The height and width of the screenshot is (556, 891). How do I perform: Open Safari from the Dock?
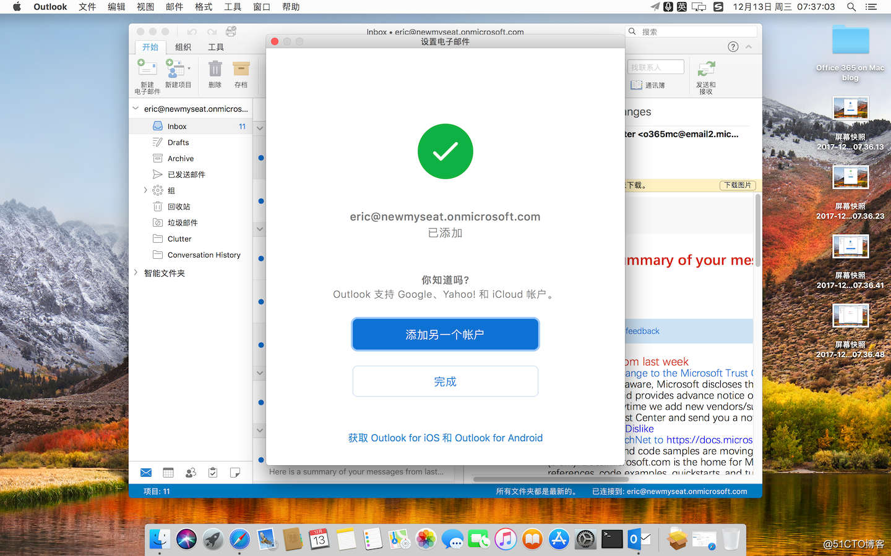tap(239, 539)
